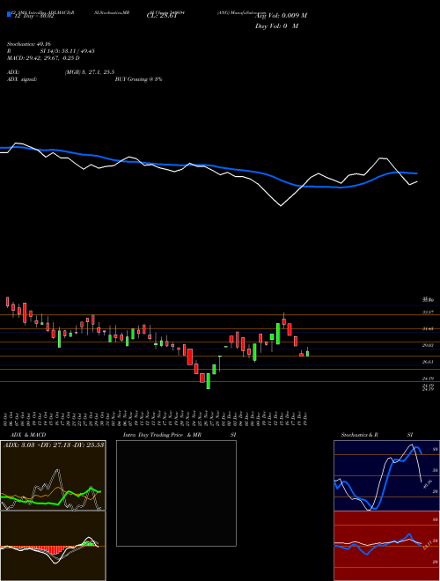Click the 31.45 price axis label
This screenshot has height=581, width=440.
(429, 328)
